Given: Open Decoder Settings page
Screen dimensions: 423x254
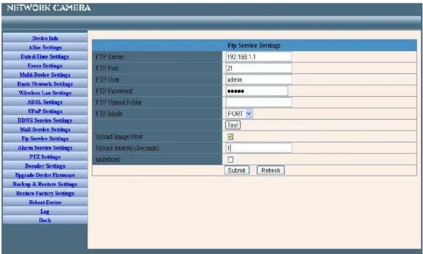Looking at the screenshot, I should coord(45,166).
